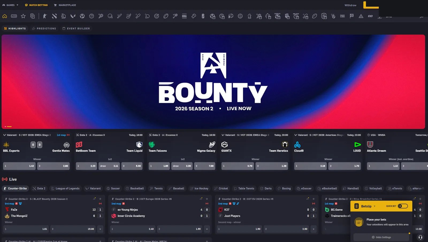Image resolution: width=428 pixels, height=242 pixels.
Task: Show statistics for ex-Young Ninjas match
Action: [201, 199]
